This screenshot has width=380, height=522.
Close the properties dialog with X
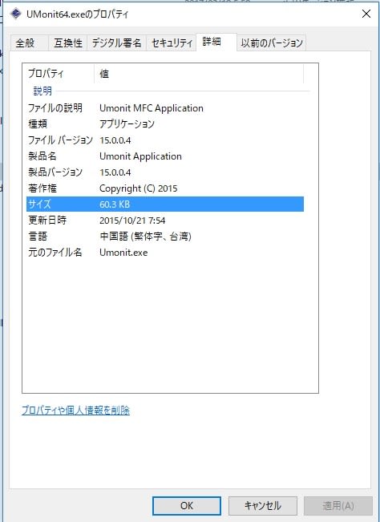pos(366,14)
